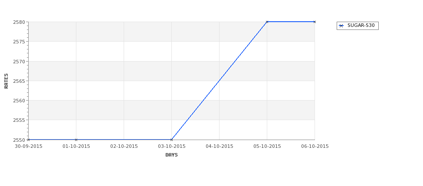Click the 2570 y-axis value label
Image resolution: width=423 pixels, height=186 pixels.
19,62
